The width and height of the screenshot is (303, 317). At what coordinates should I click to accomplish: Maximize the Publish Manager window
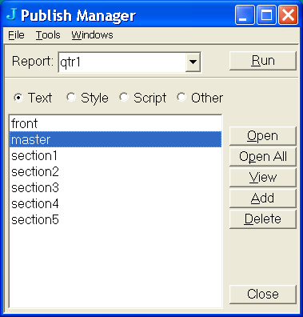266,15
